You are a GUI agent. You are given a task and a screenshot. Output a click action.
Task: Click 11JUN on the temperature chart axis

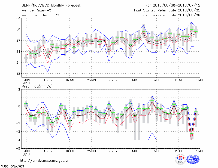point(48,80)
